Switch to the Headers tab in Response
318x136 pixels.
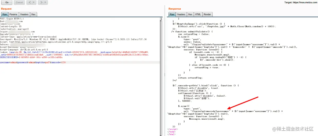(x=181, y=15)
